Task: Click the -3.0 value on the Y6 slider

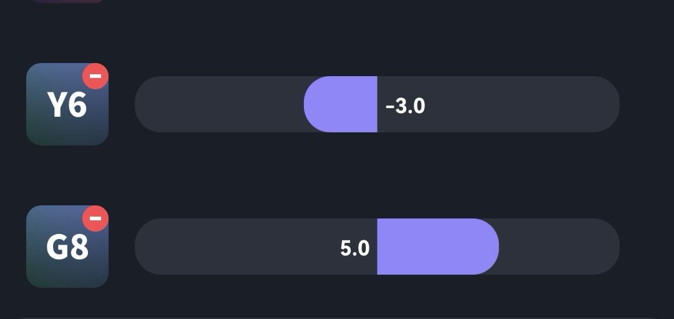Action: pos(406,106)
